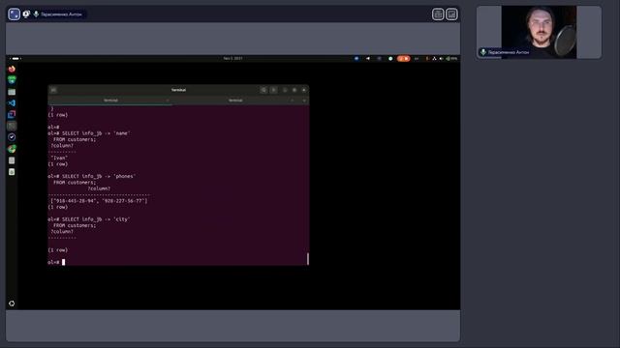The height and width of the screenshot is (348, 620).
Task: Open the Telegram tray icon in the top bar
Action: point(368,58)
